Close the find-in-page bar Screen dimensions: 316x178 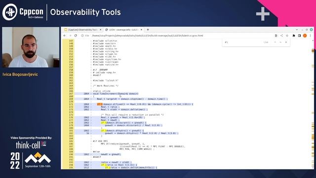[x=286, y=42]
